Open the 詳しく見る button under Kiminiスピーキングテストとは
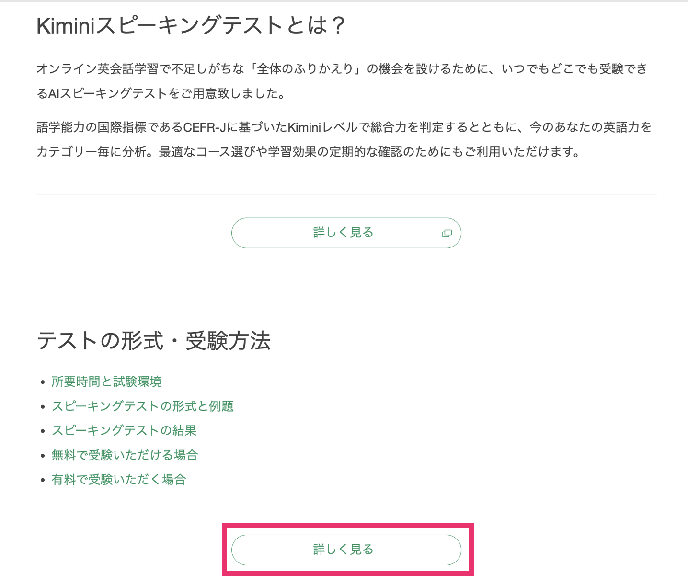 (x=346, y=233)
